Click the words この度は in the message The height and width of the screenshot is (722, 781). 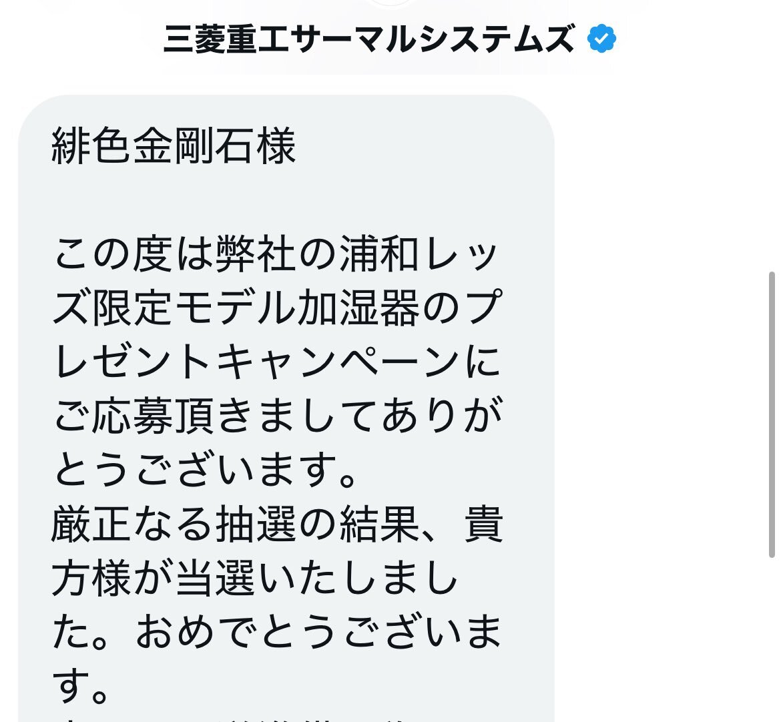pos(133,254)
